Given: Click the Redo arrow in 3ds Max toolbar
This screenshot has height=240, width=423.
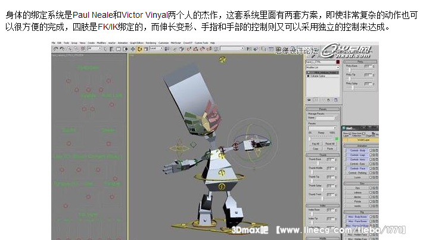Looking at the screenshot, I should [x=63, y=49].
